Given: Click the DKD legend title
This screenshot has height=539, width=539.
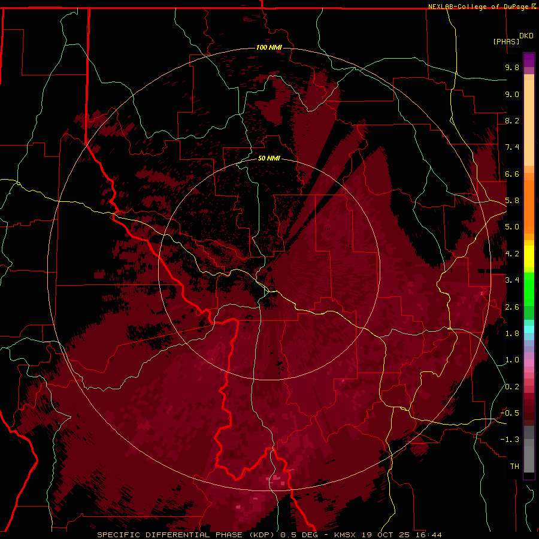Looking at the screenshot, I should click(526, 36).
